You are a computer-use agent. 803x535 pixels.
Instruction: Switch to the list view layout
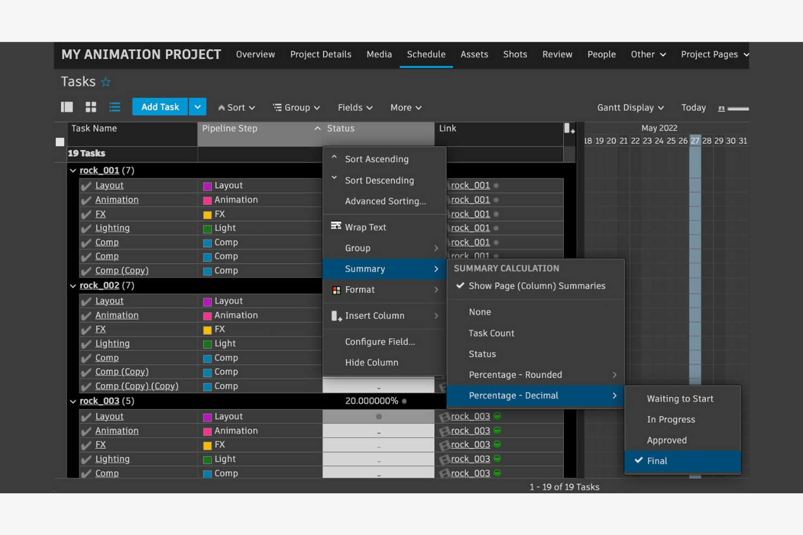coord(114,107)
